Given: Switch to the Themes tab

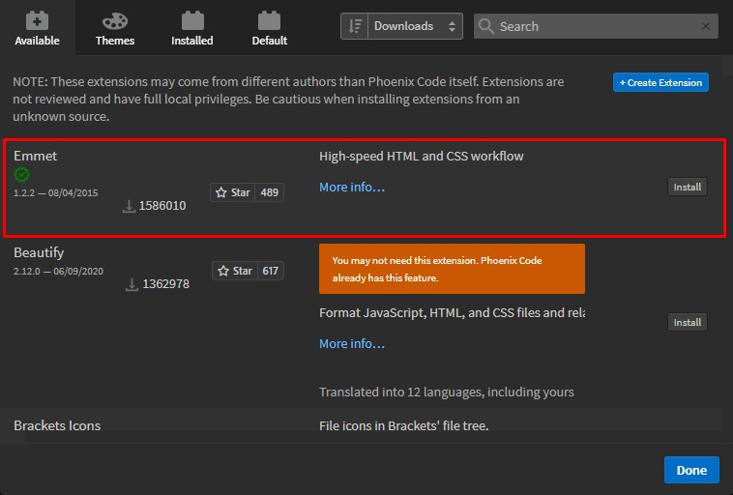Looking at the screenshot, I should click(x=114, y=28).
